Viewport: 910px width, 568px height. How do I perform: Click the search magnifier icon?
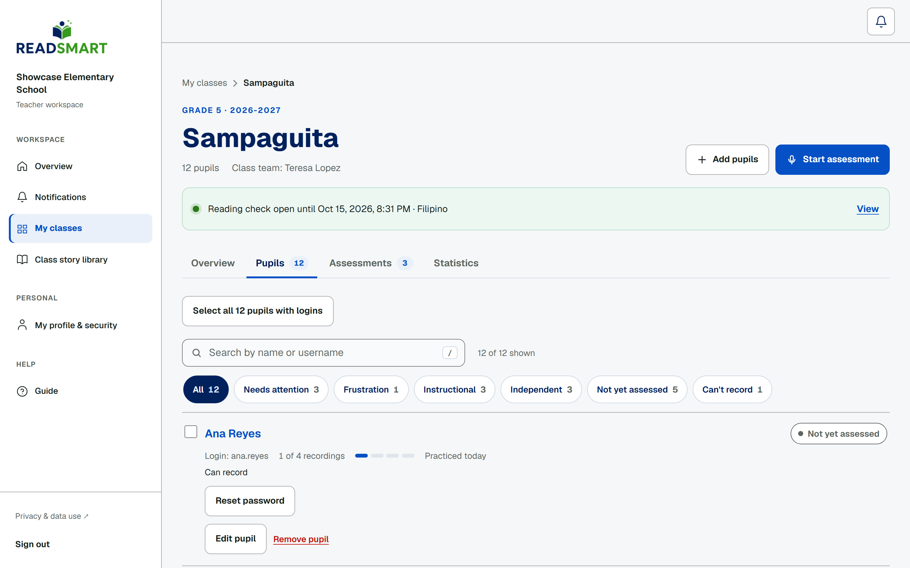click(x=197, y=353)
